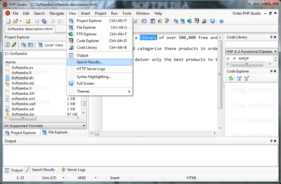Click the editor vertical scrollbar thumb
This screenshot has width=281, height=184.
coord(220,74)
